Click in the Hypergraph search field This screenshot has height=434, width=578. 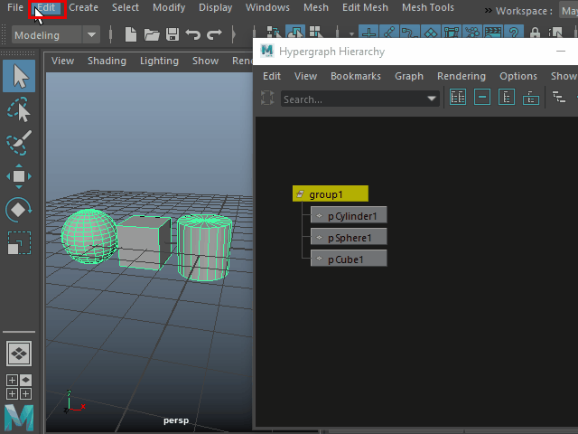[x=352, y=99]
